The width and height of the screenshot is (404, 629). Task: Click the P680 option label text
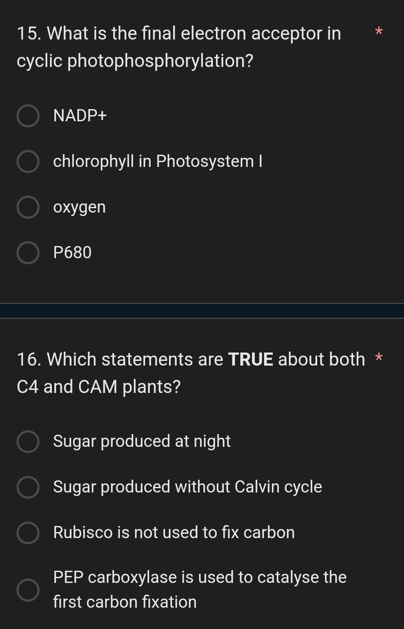pos(72,253)
